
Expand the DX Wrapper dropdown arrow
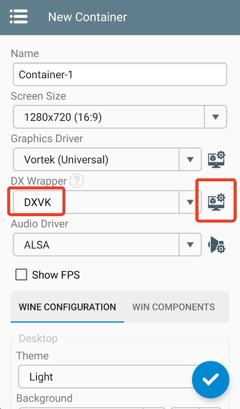pyautogui.click(x=190, y=202)
